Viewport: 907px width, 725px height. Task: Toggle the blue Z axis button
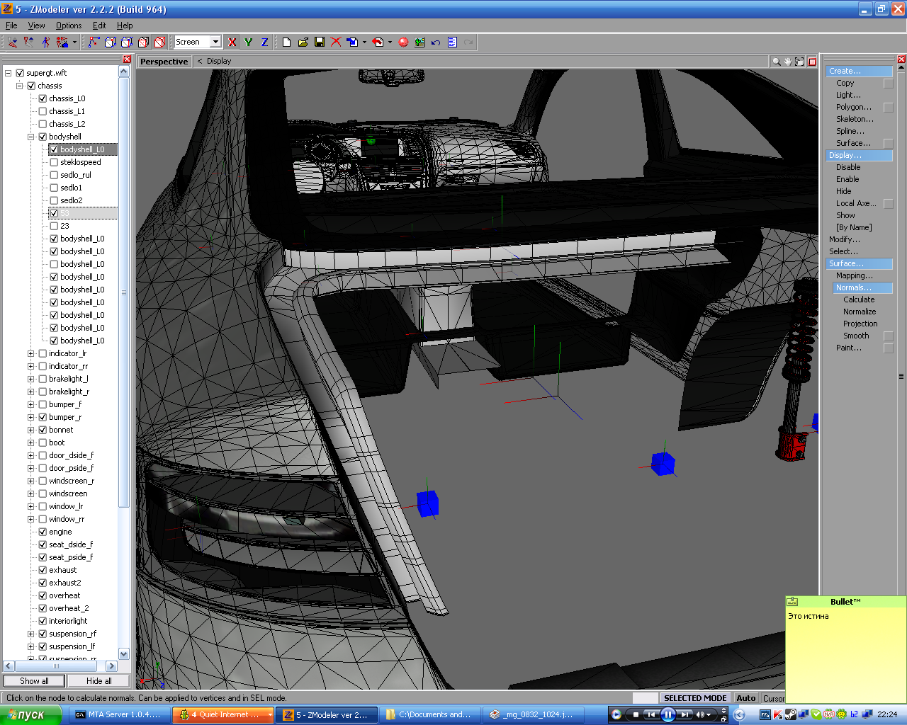point(264,42)
